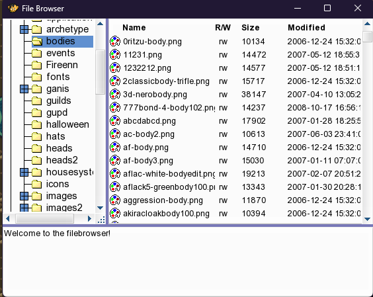Image resolution: width=373 pixels, height=297 pixels.
Task: Click size value 19213
Action: click(x=253, y=174)
